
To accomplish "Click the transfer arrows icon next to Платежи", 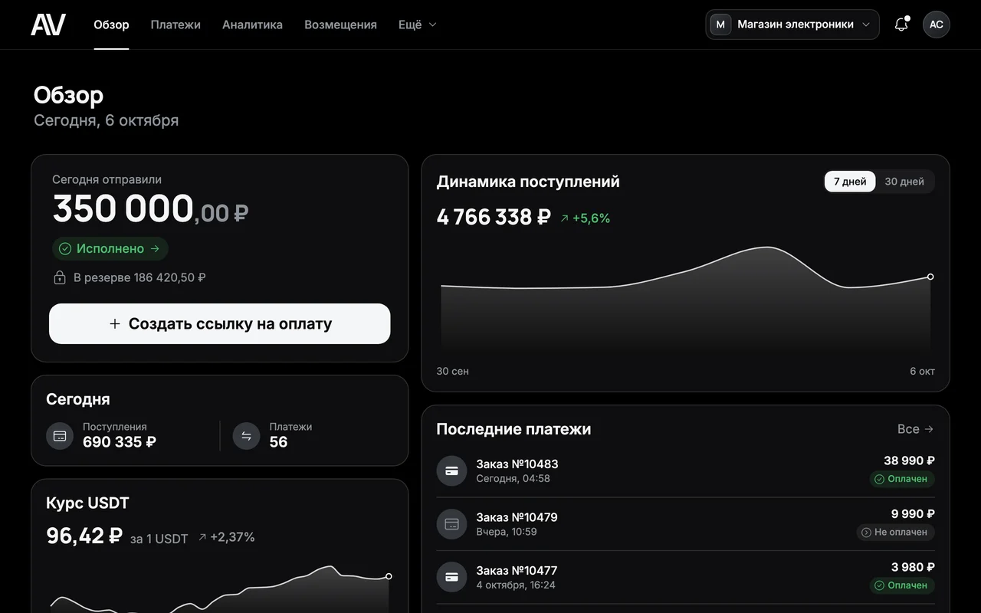I will [x=246, y=435].
